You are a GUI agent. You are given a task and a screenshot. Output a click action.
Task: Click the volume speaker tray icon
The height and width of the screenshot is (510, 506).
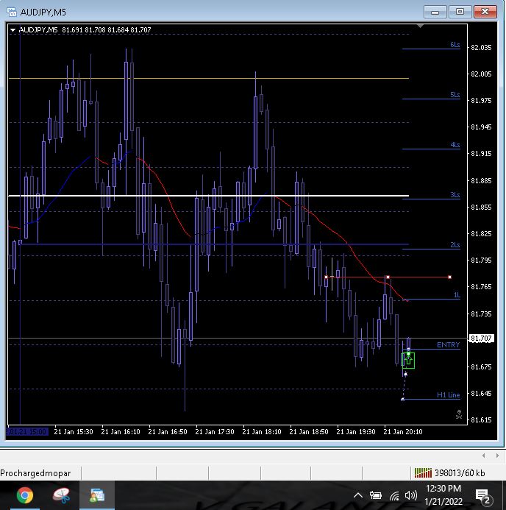pos(412,495)
